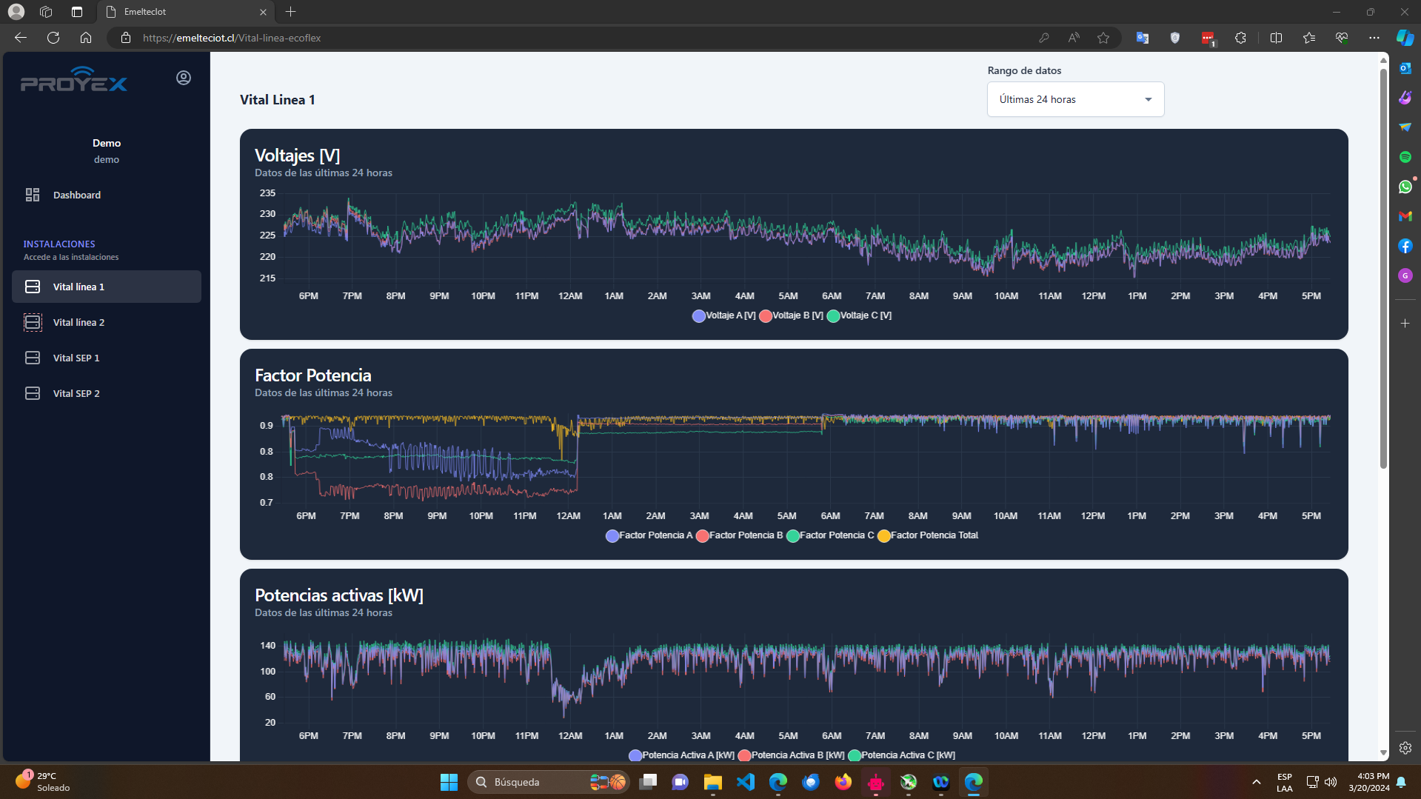Add page to favorites star
Viewport: 1421px width, 799px height.
tap(1103, 38)
